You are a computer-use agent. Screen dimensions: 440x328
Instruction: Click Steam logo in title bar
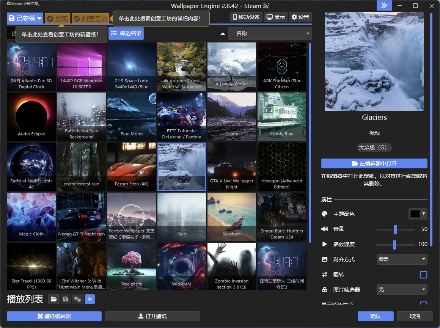click(x=9, y=4)
